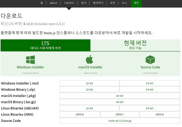
Task: Click the macOS Binary (.tar.gz) row label
Action: coord(18,102)
